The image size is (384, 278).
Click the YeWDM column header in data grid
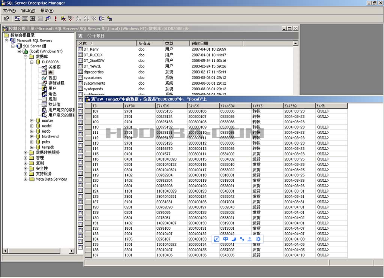pyautogui.click(x=139, y=106)
